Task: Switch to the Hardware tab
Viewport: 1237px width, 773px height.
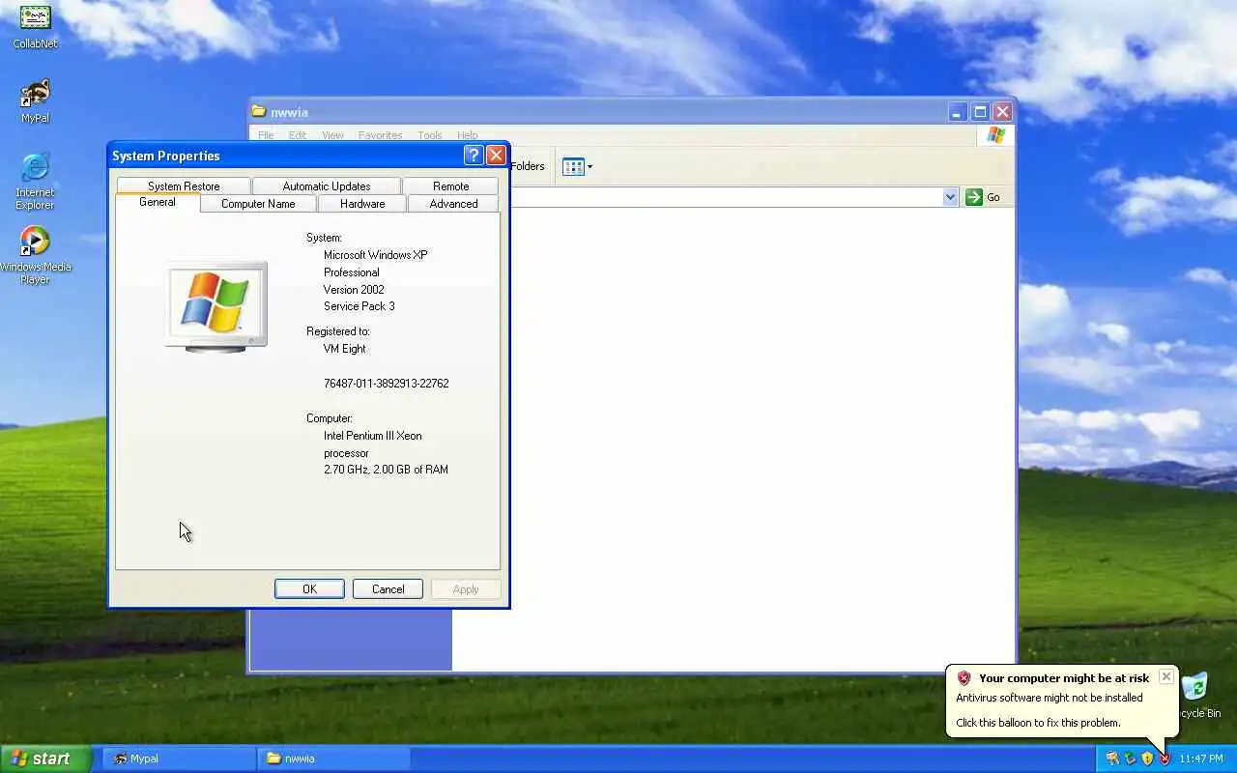Action: pyautogui.click(x=362, y=203)
